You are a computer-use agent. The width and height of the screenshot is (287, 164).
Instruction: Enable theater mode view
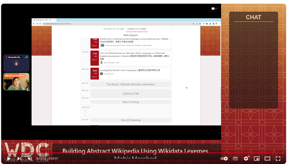(267, 159)
